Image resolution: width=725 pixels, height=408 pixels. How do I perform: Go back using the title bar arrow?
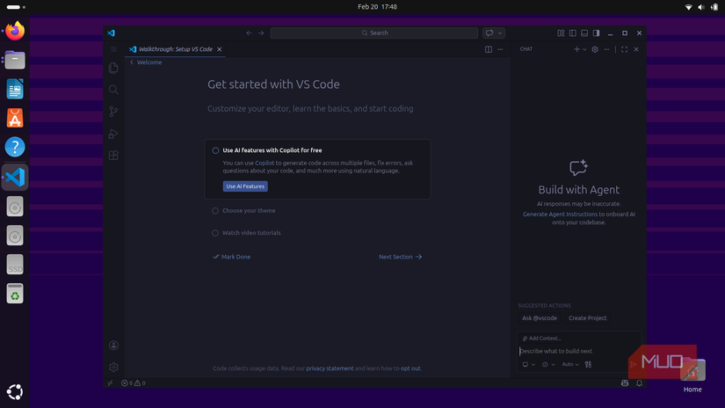pos(249,33)
